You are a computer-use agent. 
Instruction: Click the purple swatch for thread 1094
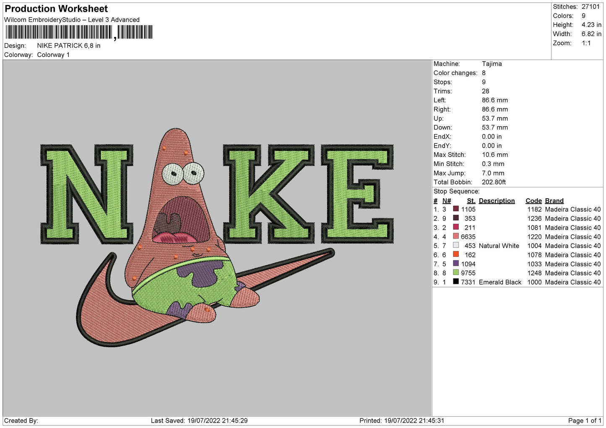[456, 264]
